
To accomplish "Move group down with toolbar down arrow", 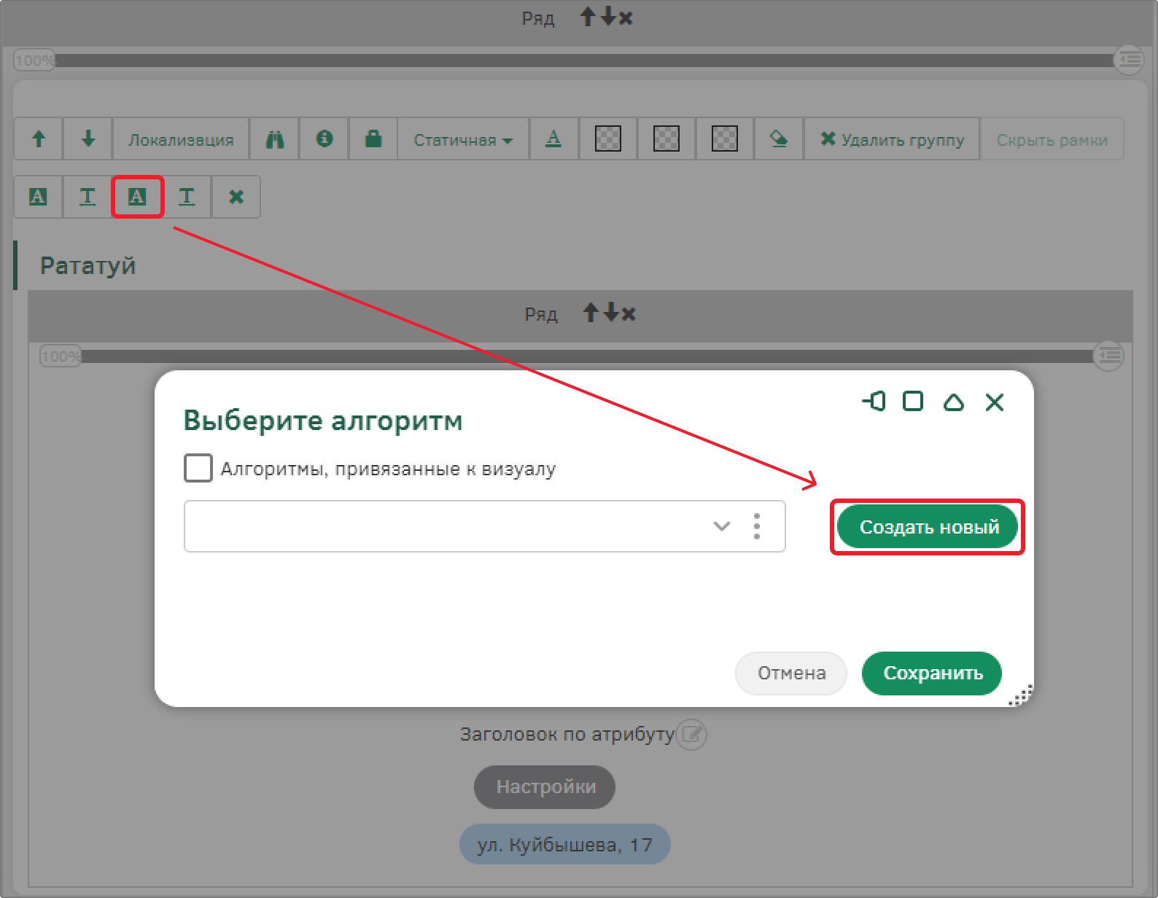I will tap(88, 138).
